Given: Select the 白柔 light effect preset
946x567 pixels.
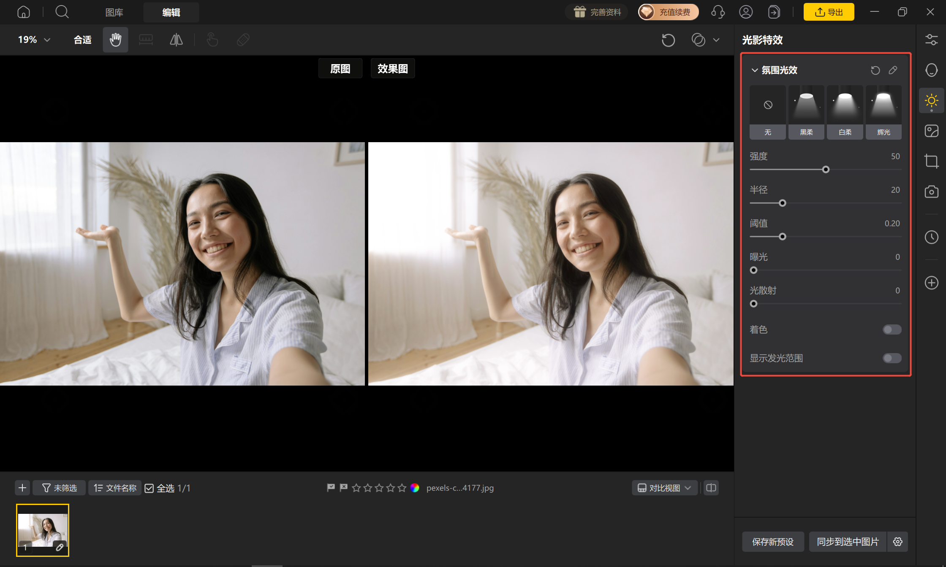Looking at the screenshot, I should pos(845,112).
